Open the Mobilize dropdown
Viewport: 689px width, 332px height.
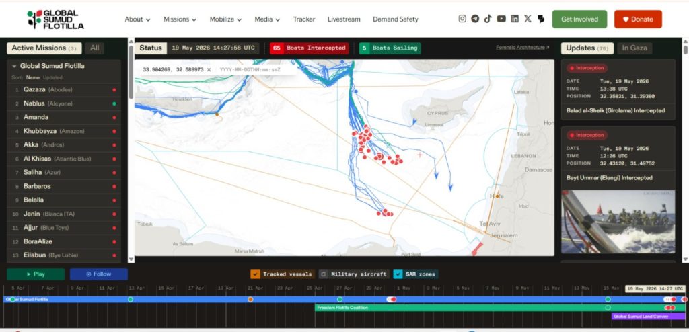pos(225,19)
